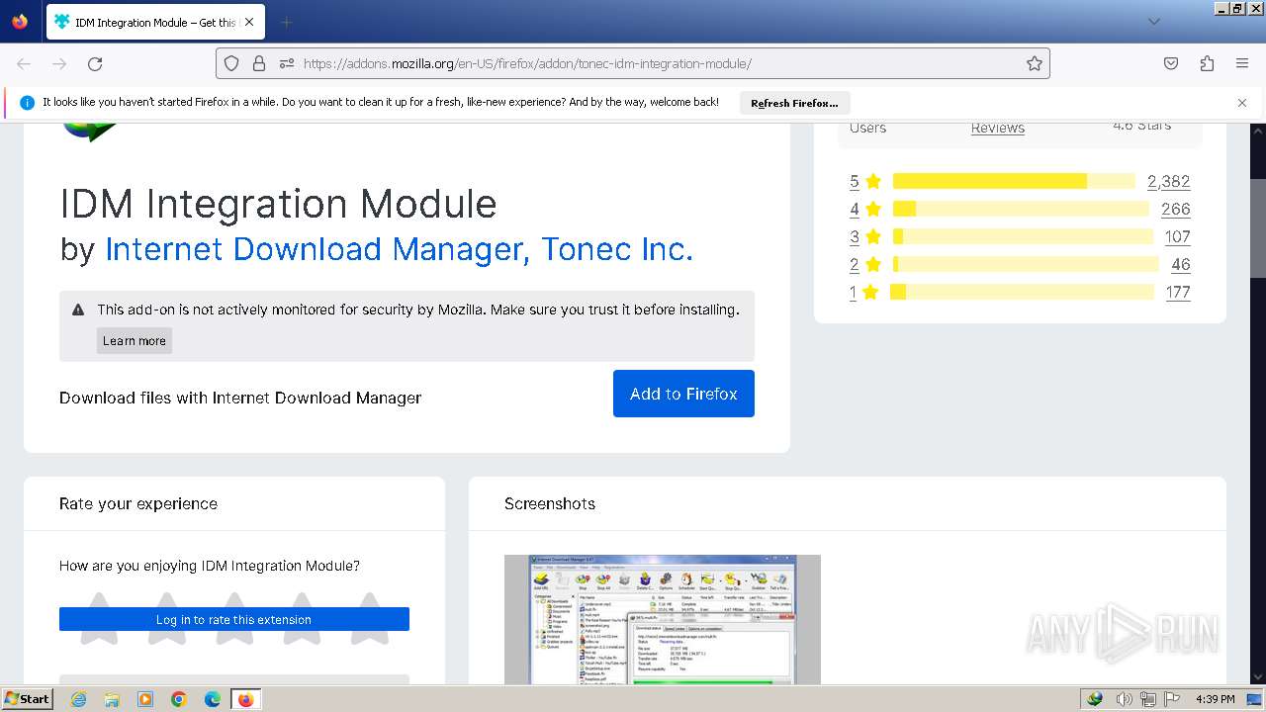Click the 4-star rating bar
The height and width of the screenshot is (712, 1266).
(x=1021, y=209)
